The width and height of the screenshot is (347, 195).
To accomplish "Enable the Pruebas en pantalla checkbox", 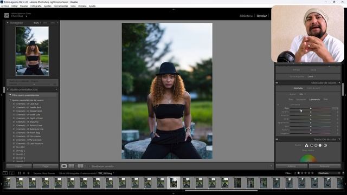I will tap(89, 166).
